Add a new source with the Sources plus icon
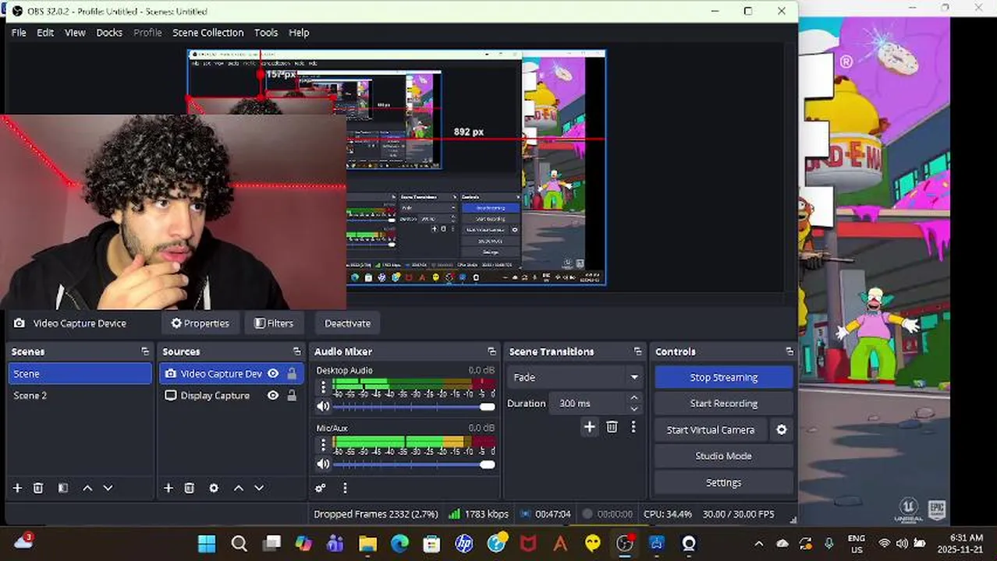 (x=168, y=488)
